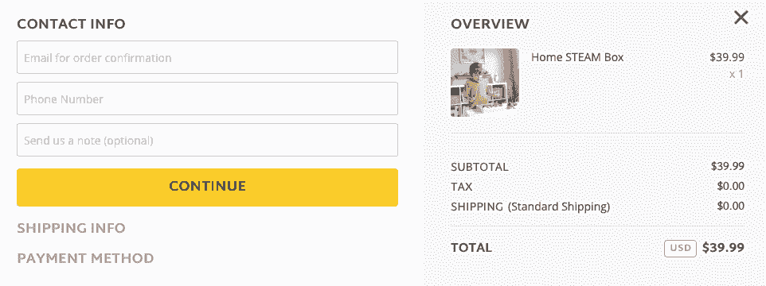Close the checkout overlay with X
This screenshot has width=766, height=286.
point(741,18)
